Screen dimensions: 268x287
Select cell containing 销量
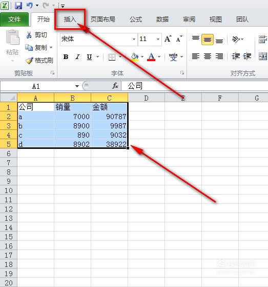point(72,107)
